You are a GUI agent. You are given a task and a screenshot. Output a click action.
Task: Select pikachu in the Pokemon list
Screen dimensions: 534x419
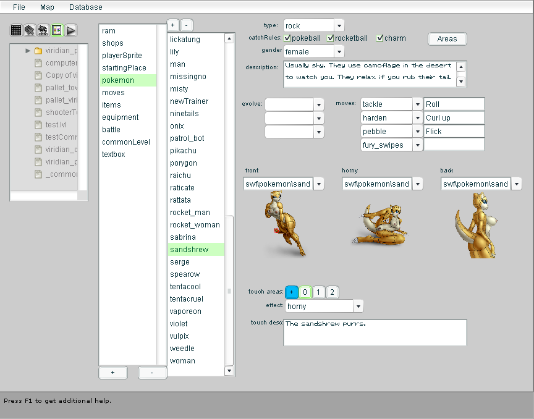pos(183,151)
